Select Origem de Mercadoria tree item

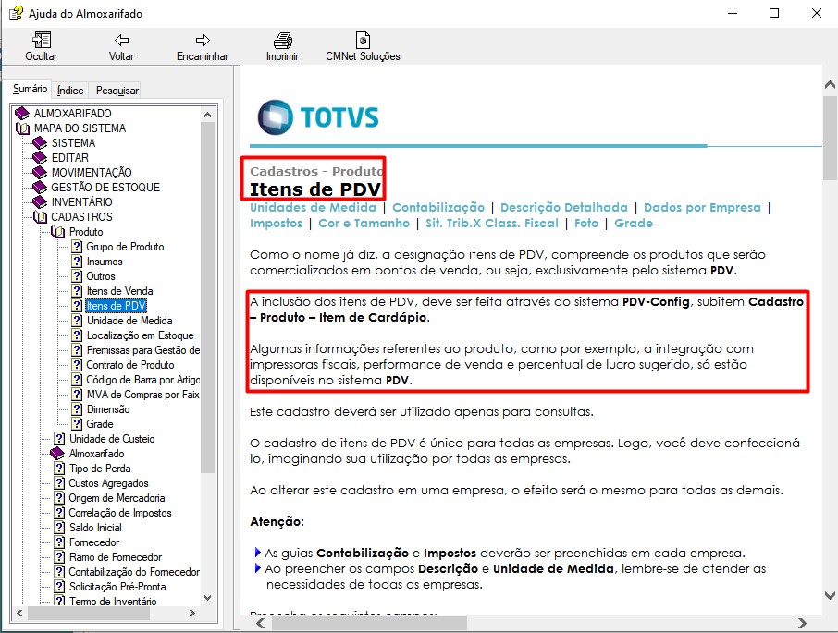click(117, 498)
